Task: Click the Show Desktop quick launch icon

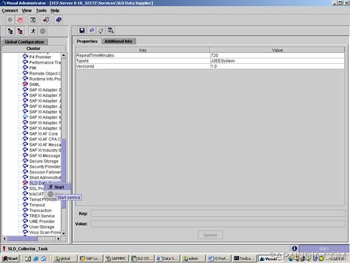Action: pyautogui.click(x=28, y=259)
